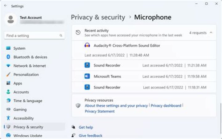Image resolution: width=222 pixels, height=139 pixels.
Task: Click the Personalization paintbrush icon
Action: (8, 74)
